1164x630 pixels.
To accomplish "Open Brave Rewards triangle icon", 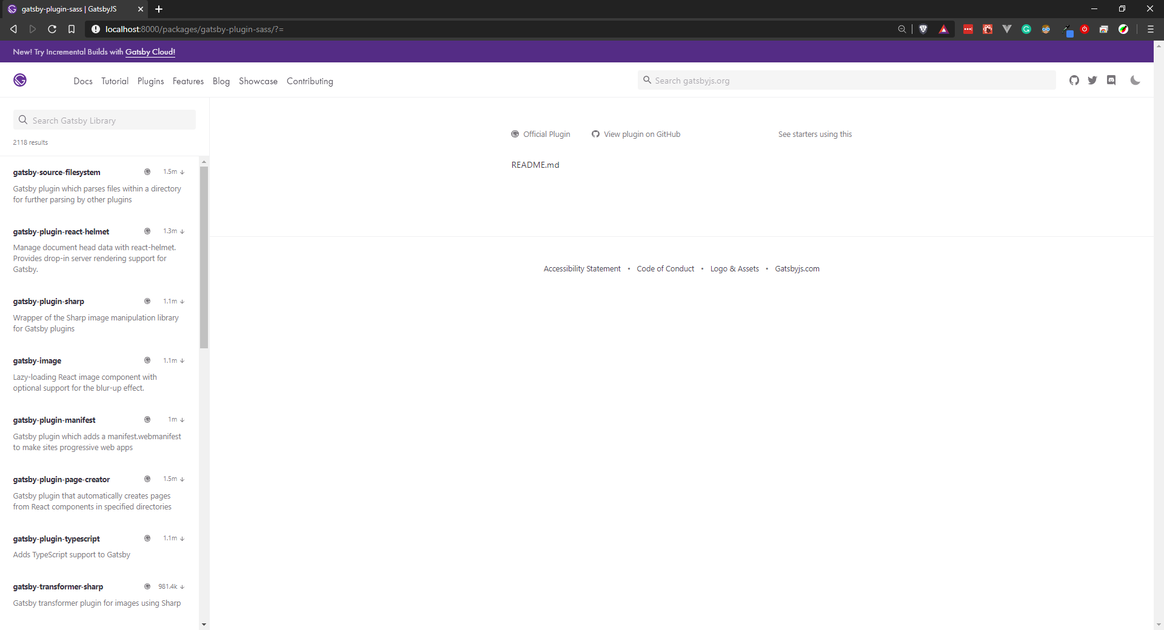I will (943, 29).
